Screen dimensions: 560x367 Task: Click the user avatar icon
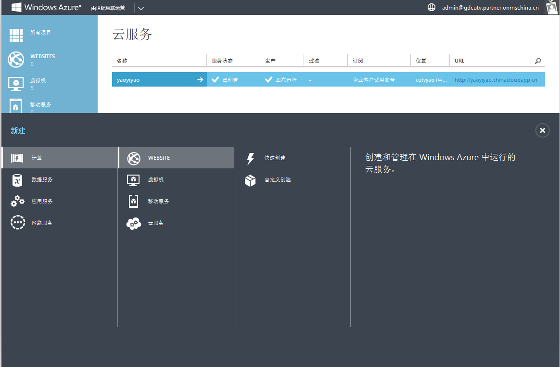click(x=552, y=7)
